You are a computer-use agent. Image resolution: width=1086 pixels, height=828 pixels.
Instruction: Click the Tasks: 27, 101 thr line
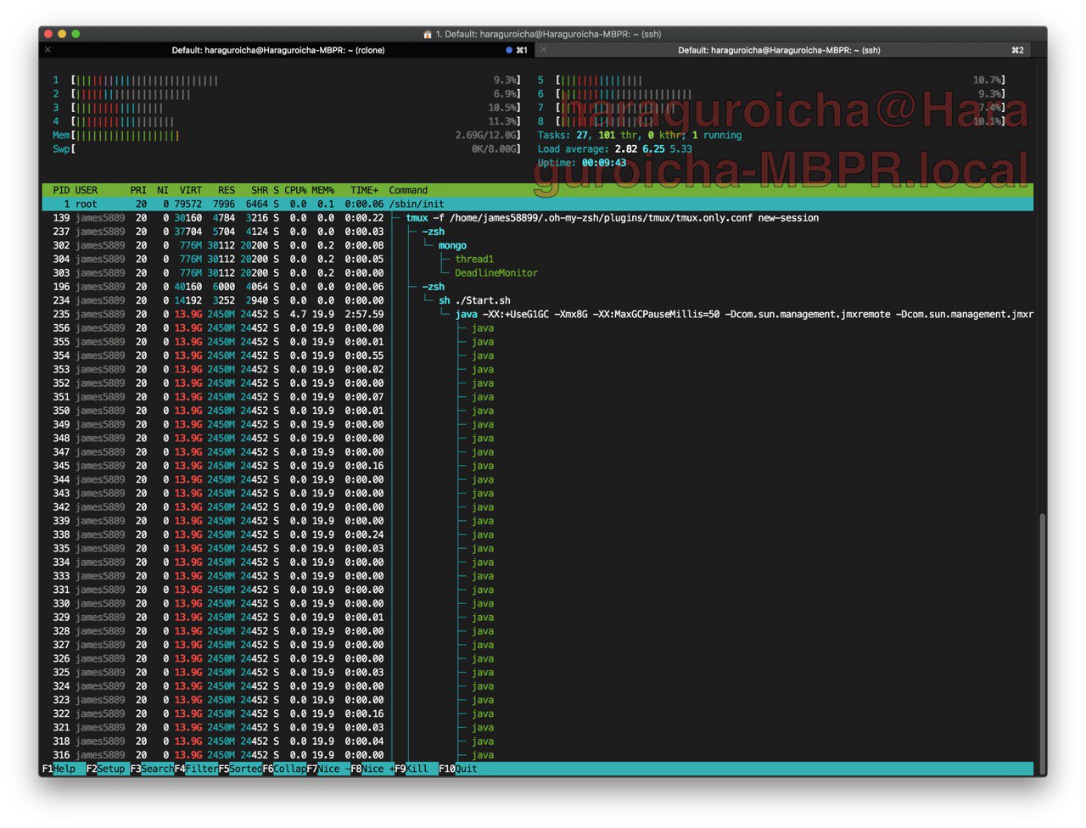click(x=640, y=135)
